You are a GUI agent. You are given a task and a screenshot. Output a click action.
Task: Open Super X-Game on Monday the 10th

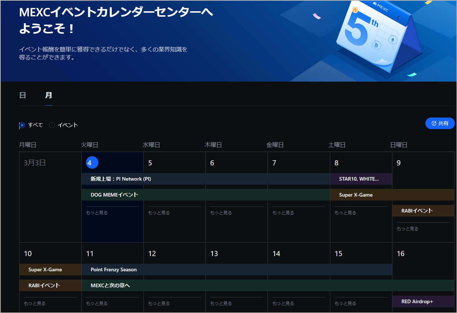point(45,269)
